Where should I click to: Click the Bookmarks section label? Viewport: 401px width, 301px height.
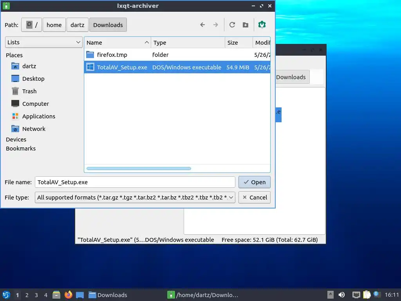pyautogui.click(x=21, y=149)
